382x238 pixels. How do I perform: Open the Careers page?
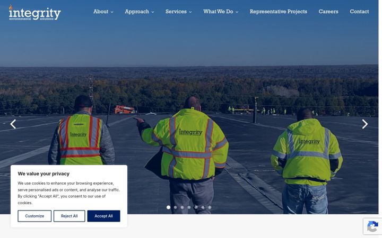[x=328, y=12]
